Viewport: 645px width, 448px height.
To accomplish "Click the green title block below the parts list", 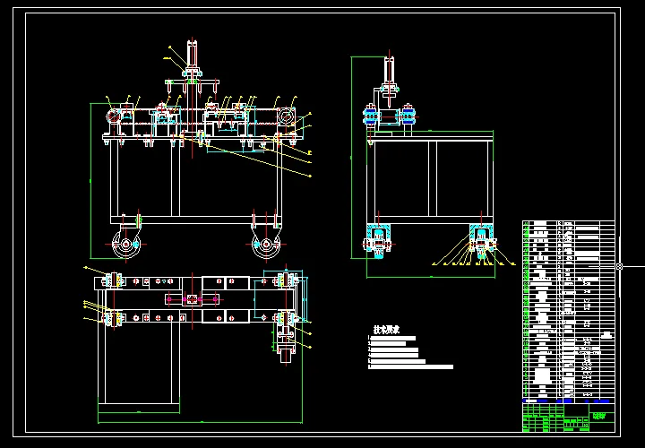I will point(569,418).
